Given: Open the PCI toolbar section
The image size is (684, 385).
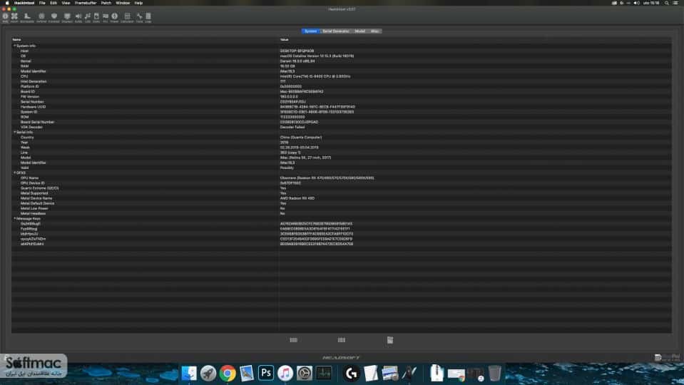Looking at the screenshot, I should [105, 17].
